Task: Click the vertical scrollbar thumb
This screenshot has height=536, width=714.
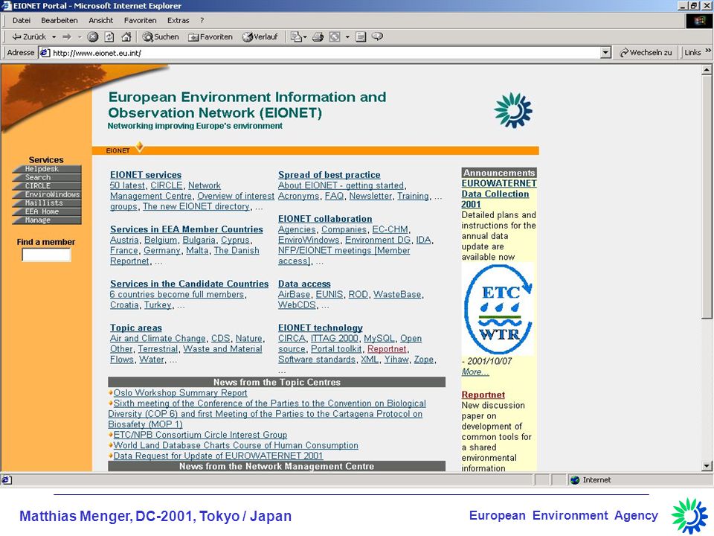Action: [x=707, y=197]
